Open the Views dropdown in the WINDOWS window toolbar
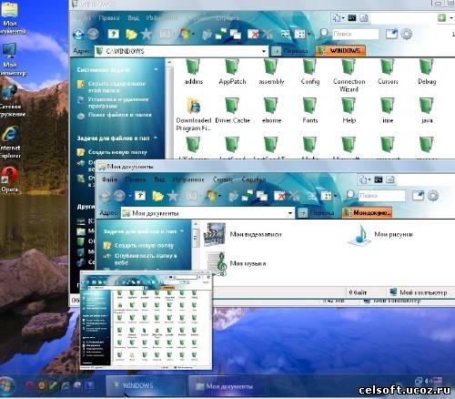 click(308, 34)
